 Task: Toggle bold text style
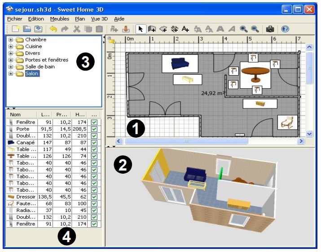(220, 29)
